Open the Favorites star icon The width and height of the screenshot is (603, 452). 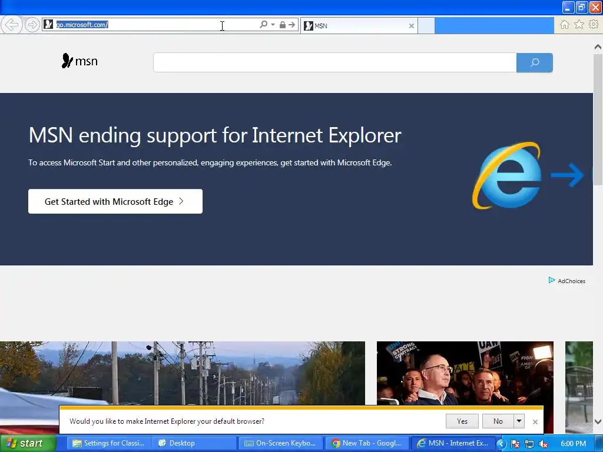579,25
